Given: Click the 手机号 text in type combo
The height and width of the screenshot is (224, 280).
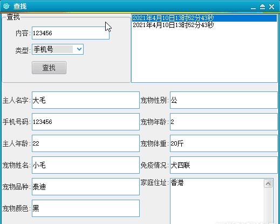Looking at the screenshot, I should point(44,49).
